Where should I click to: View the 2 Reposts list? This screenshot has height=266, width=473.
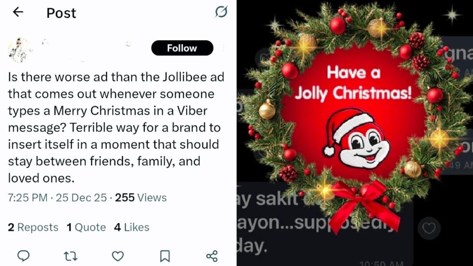pyautogui.click(x=33, y=227)
